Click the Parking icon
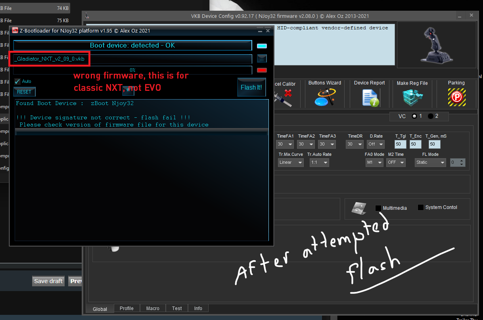This screenshot has height=320, width=483. pos(456,98)
